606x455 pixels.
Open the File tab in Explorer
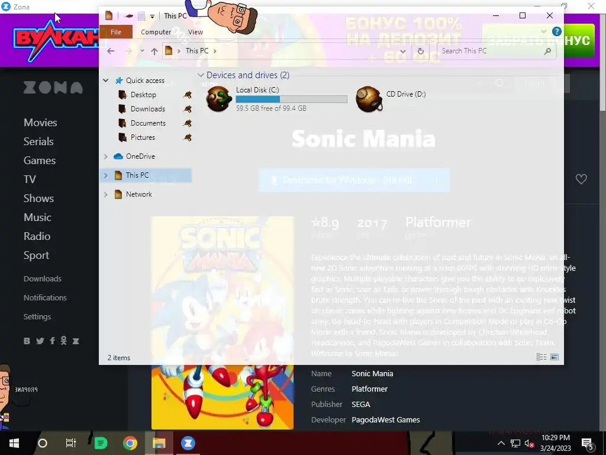coord(116,32)
